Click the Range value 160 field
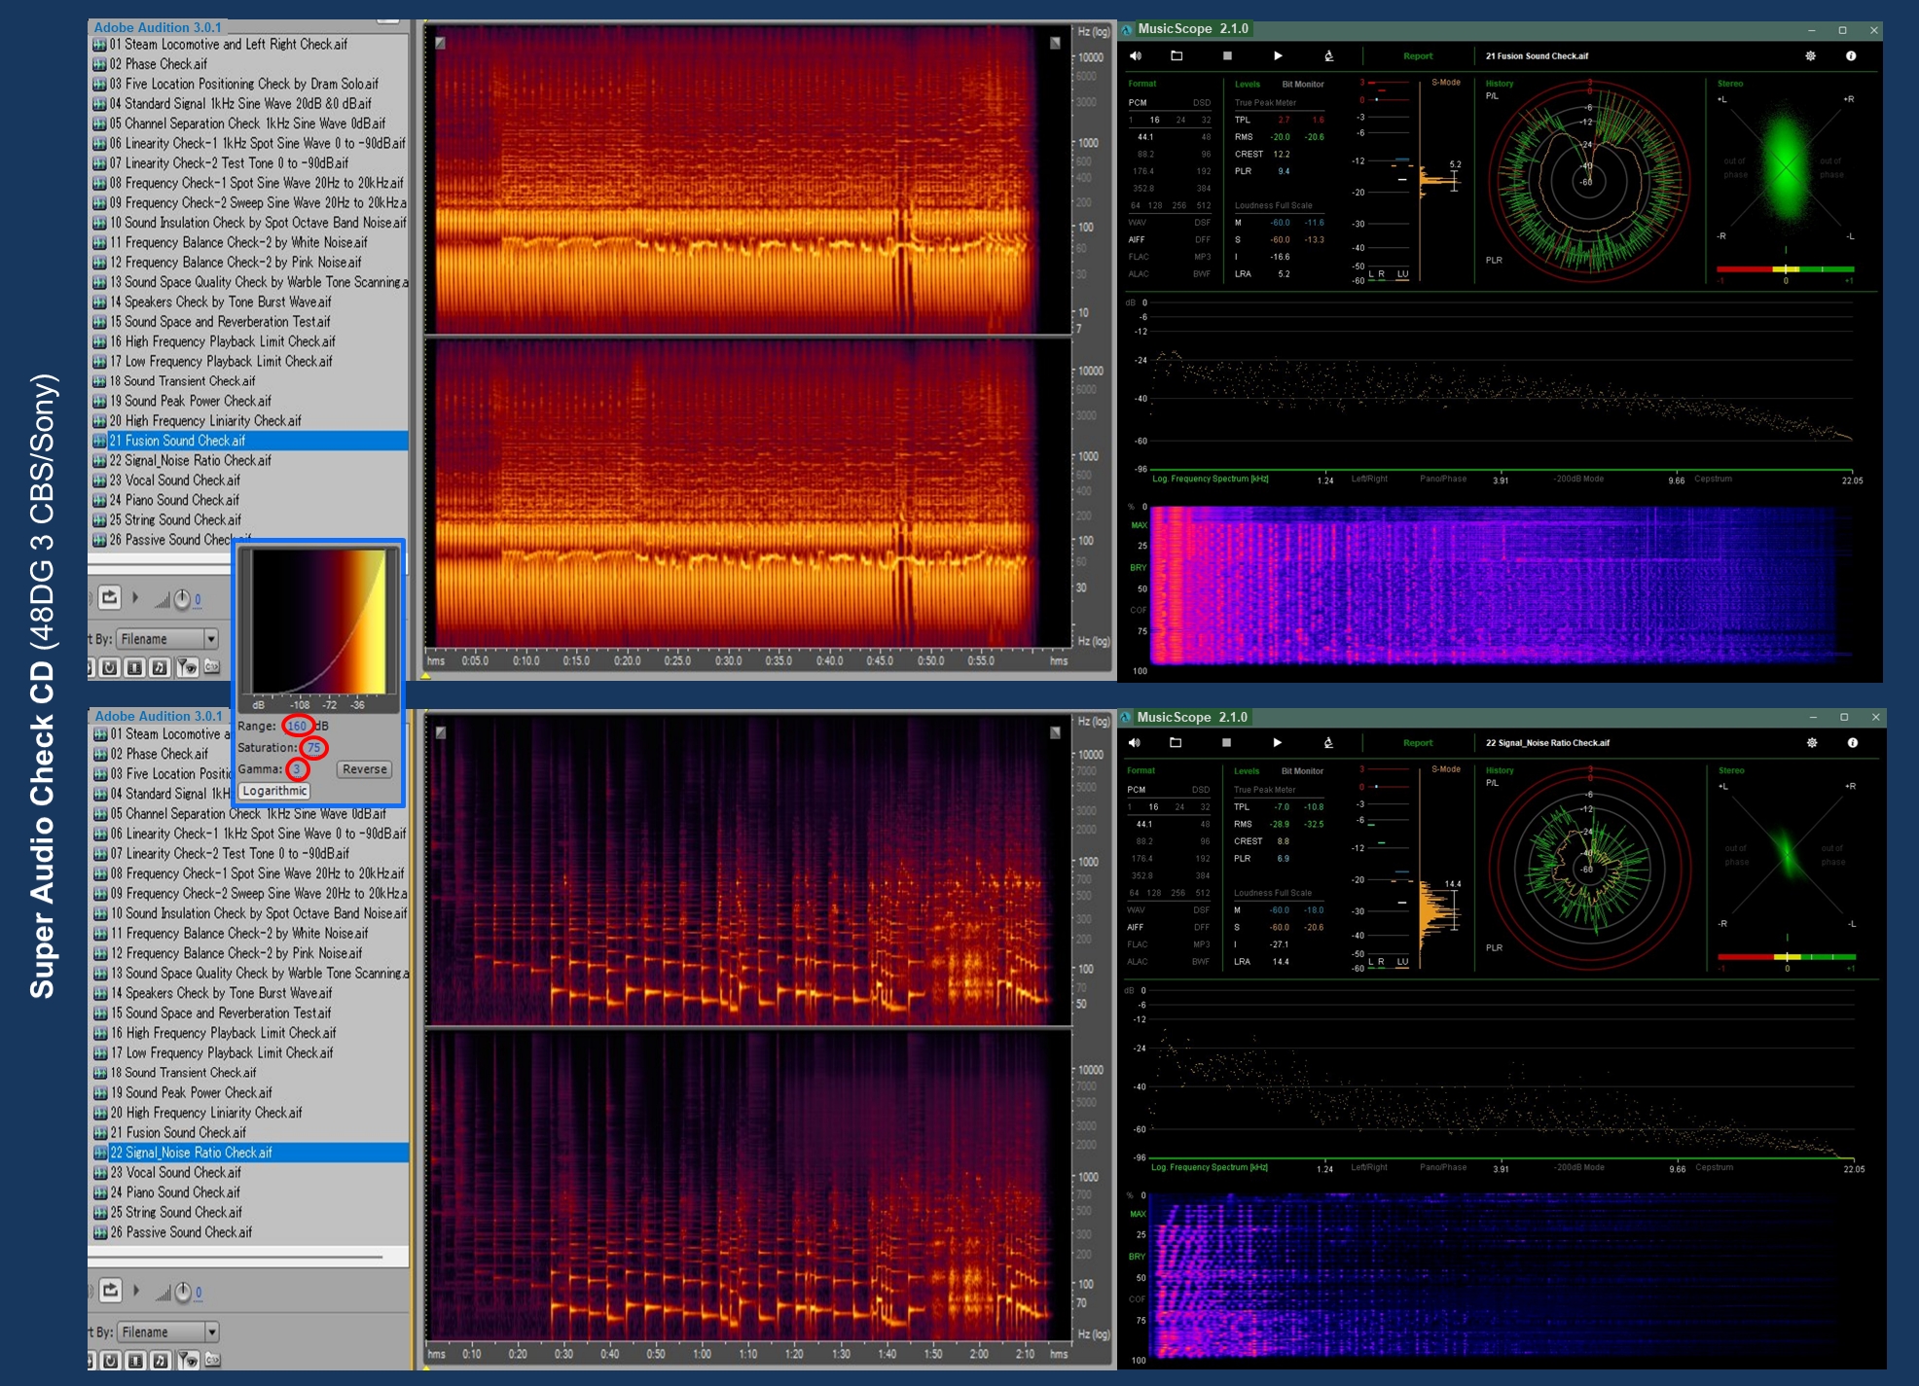 (297, 726)
